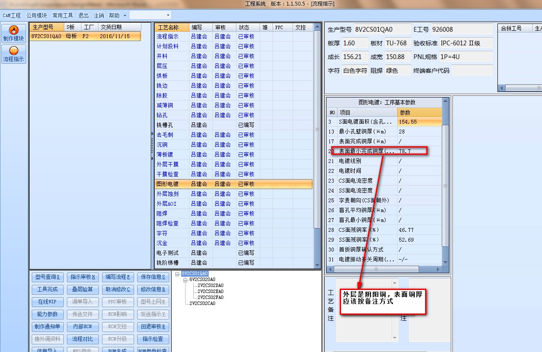Click the parameter value 154.55
The width and height of the screenshot is (542, 352).
419,122
